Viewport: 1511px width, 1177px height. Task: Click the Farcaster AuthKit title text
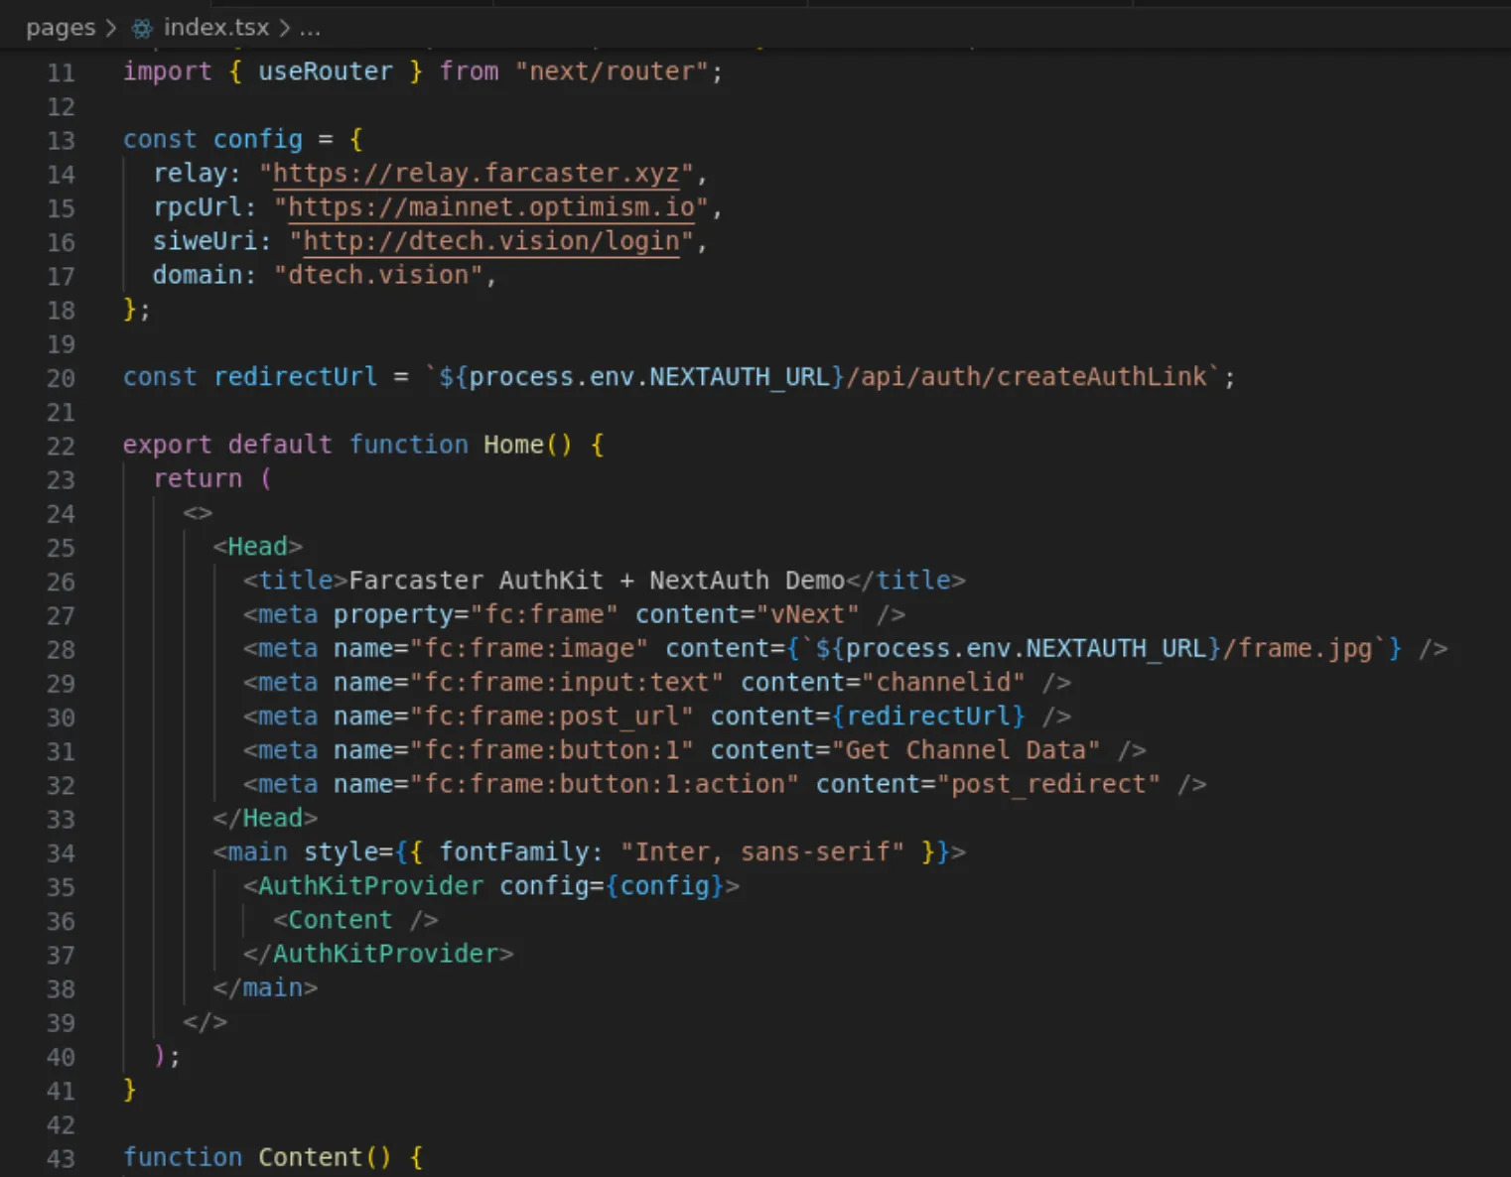597,581
